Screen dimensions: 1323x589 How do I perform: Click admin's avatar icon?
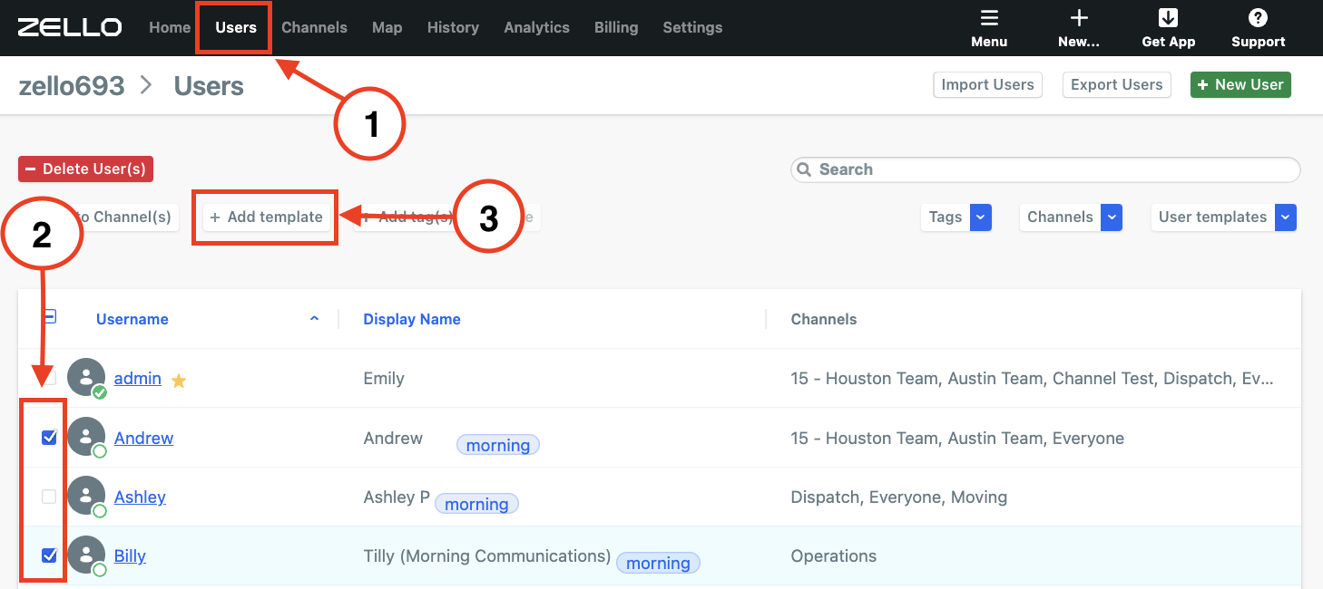(x=86, y=378)
